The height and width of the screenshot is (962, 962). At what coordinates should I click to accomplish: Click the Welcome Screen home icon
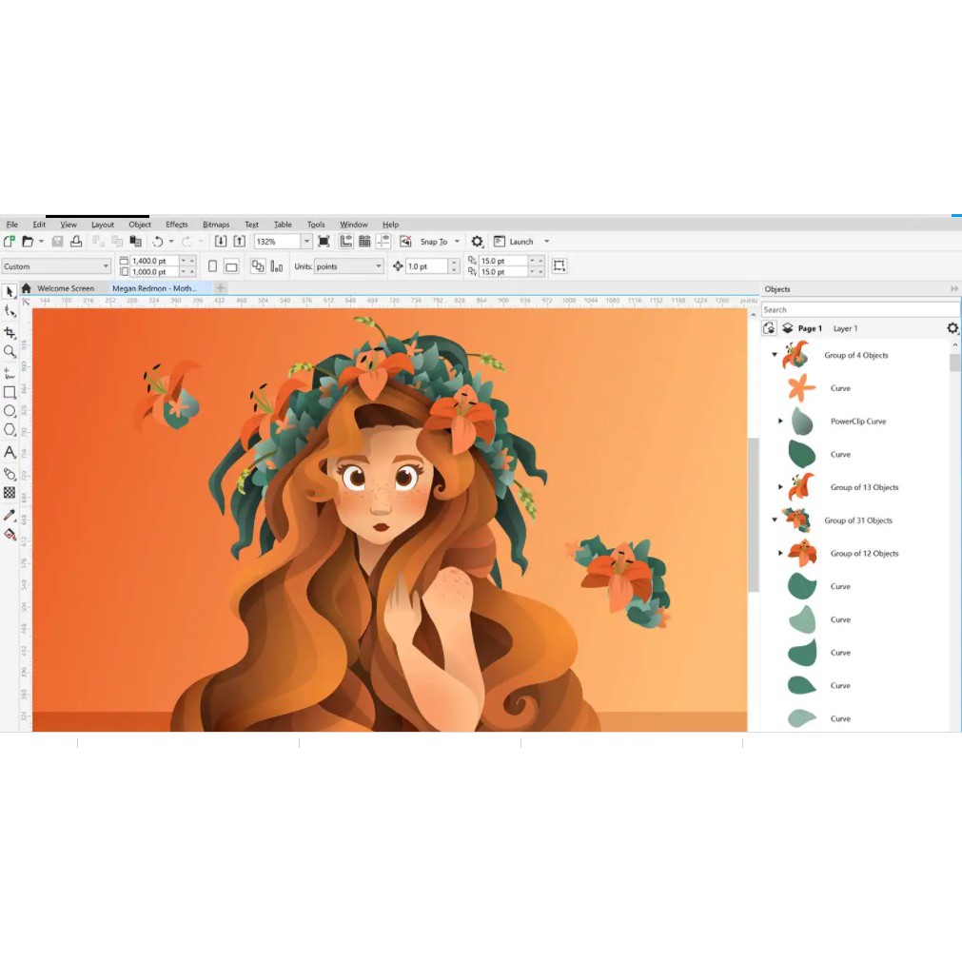(27, 287)
